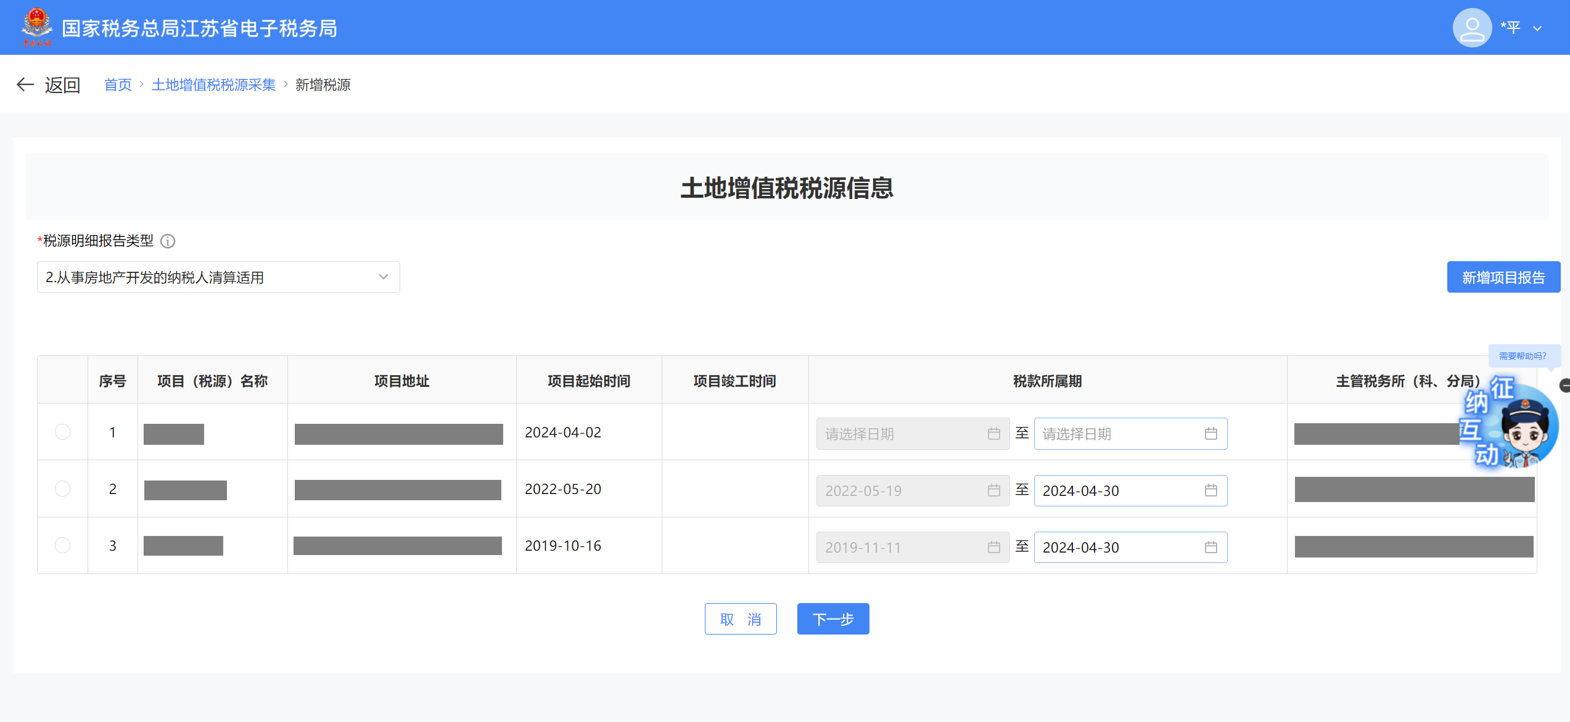This screenshot has height=722, width=1570.
Task: Click the 首页 breadcrumb link
Action: [118, 85]
